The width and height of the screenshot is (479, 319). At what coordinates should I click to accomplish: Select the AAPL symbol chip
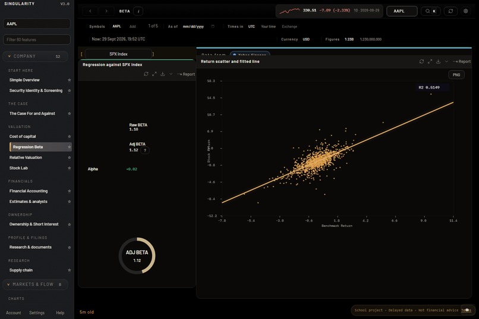point(116,26)
